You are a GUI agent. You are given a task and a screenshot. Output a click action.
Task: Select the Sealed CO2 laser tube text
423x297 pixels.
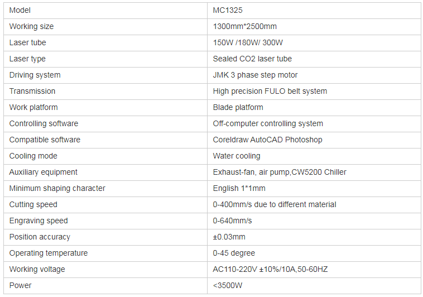(x=252, y=59)
